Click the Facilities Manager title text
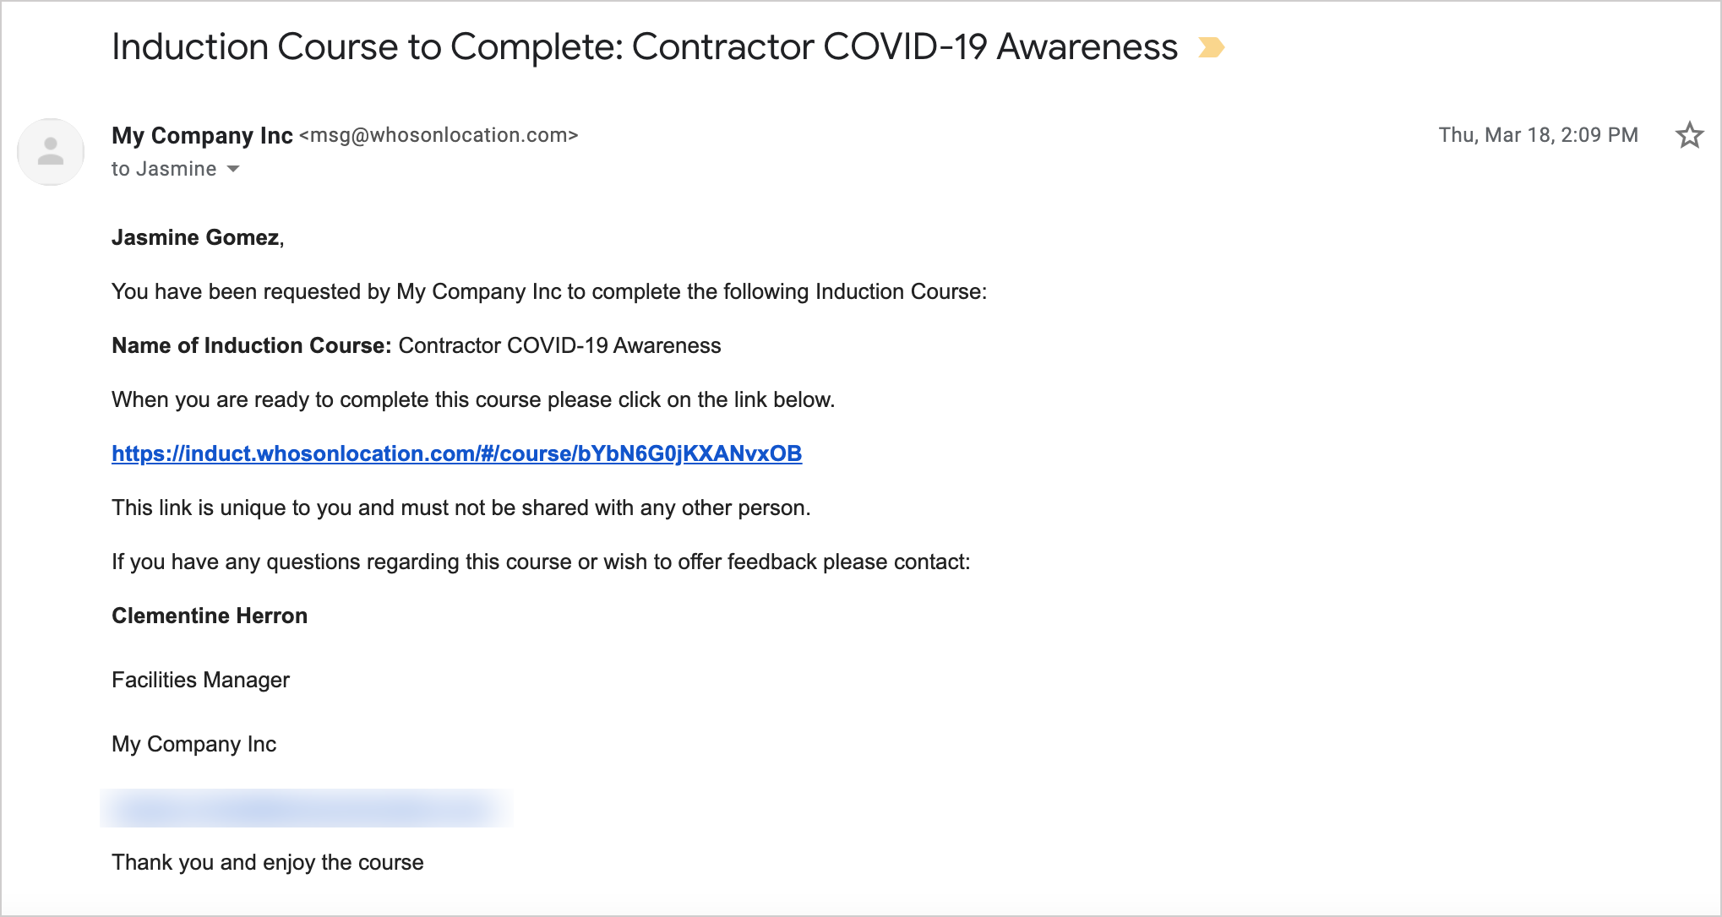The image size is (1722, 917). pyautogui.click(x=200, y=680)
